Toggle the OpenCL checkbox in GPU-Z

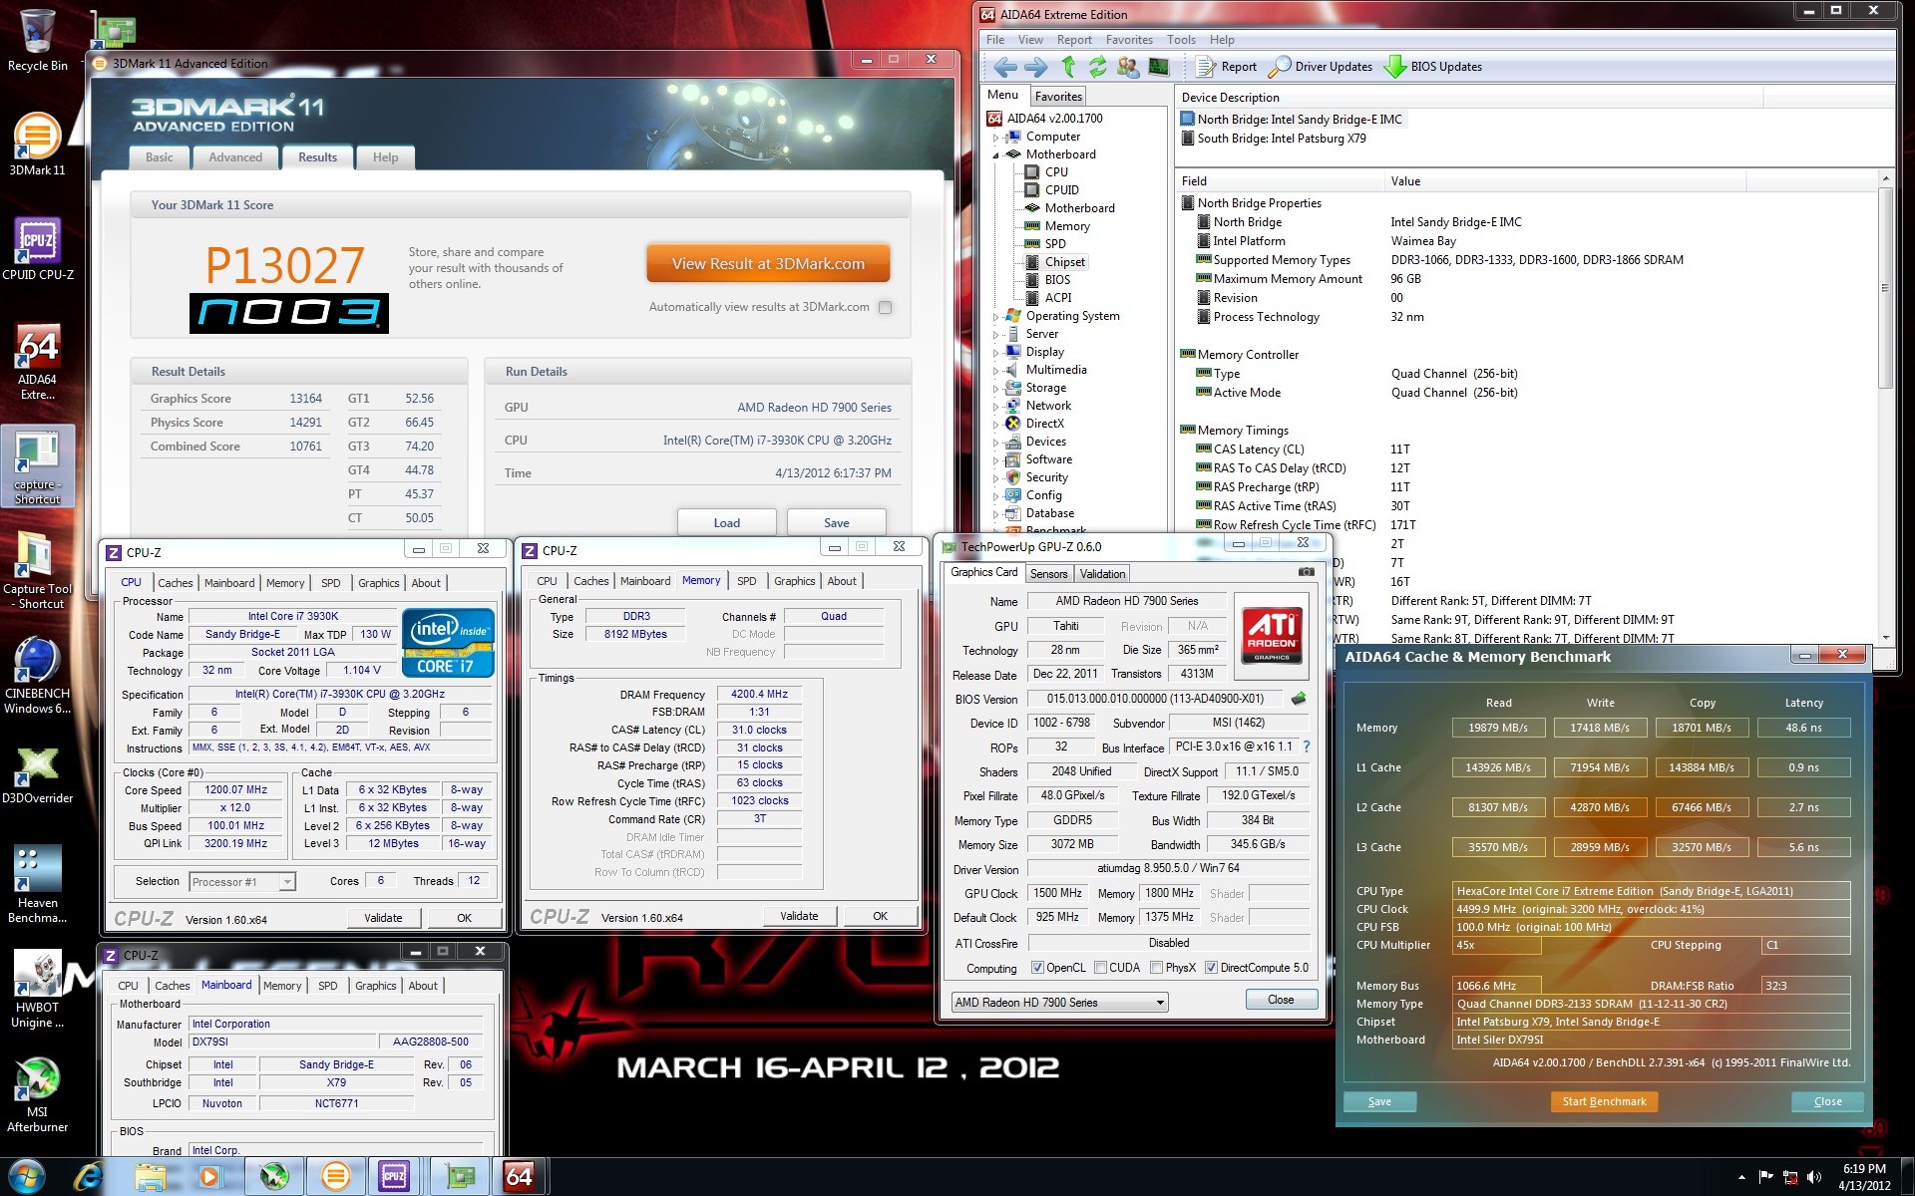point(1037,968)
